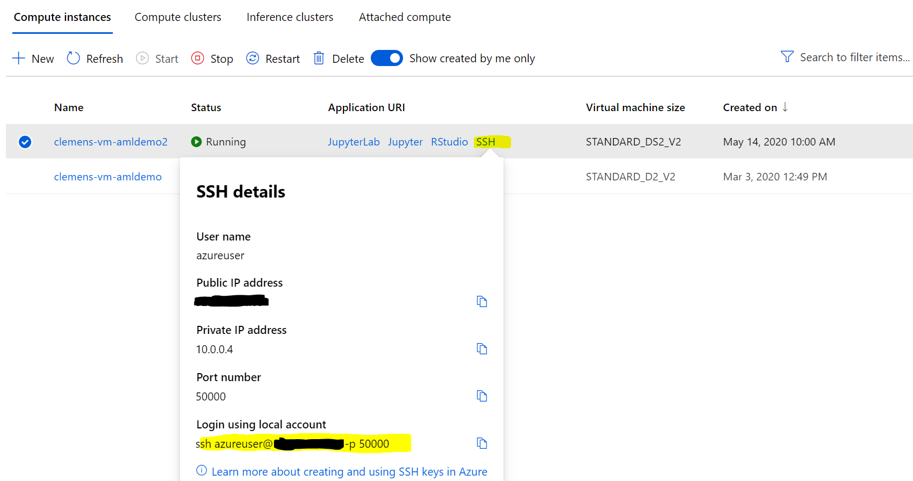Click the May 14, 2020 10:00 AM date
The width and height of the screenshot is (913, 481).
(x=779, y=142)
